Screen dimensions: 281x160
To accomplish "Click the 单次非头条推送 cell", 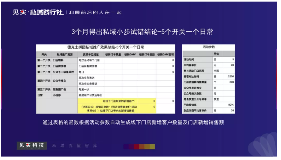I will coord(91,84).
